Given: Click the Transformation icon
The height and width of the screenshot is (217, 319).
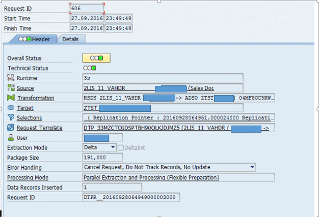Looking at the screenshot, I should point(11,98).
